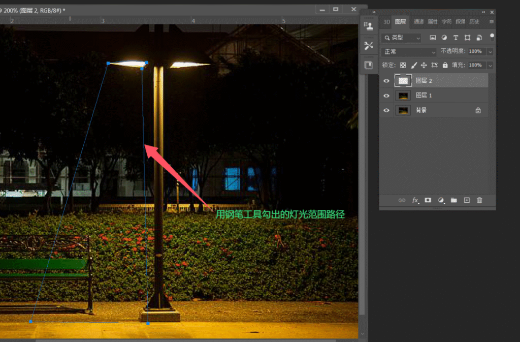Open the fx layer style menu

pos(415,200)
